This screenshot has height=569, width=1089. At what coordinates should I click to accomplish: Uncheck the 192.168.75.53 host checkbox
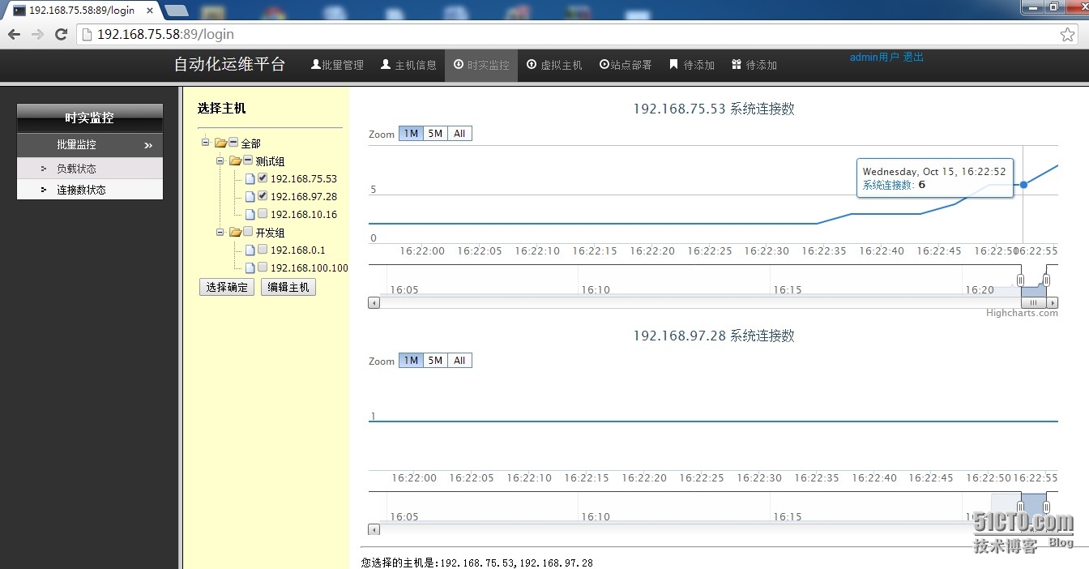coord(263,178)
